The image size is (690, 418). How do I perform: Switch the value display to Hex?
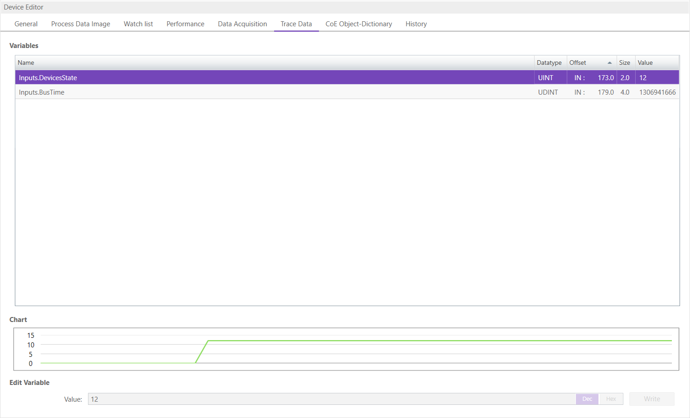[x=611, y=399]
